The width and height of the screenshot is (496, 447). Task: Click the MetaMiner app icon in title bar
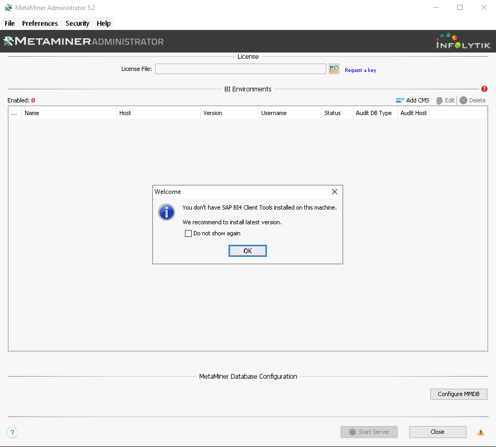pos(8,7)
